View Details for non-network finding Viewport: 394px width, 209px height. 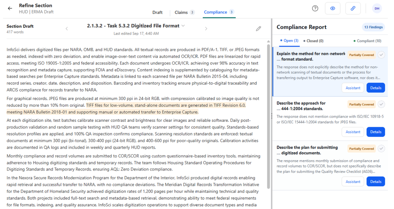(x=376, y=88)
